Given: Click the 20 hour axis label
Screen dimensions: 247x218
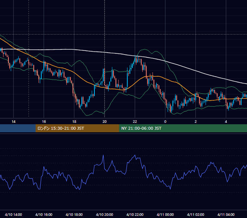Looking at the screenshot, I should point(105,122).
